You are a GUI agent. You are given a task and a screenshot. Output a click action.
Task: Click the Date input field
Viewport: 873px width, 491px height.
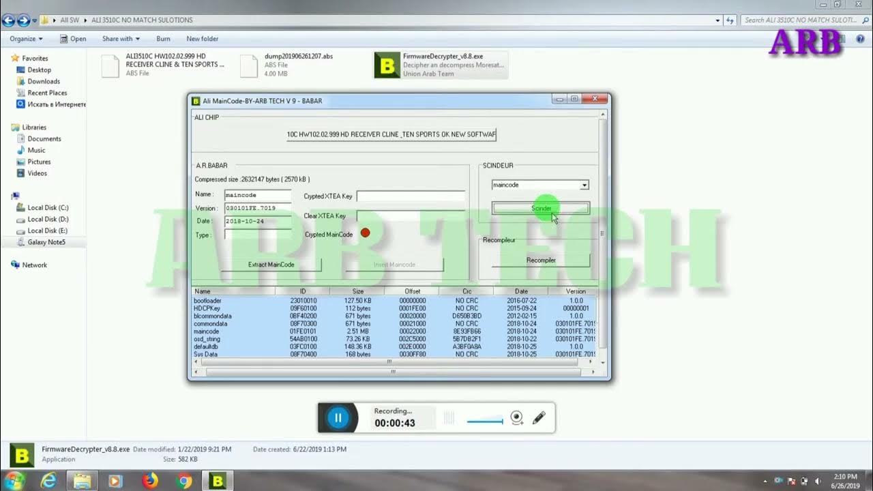tap(258, 221)
